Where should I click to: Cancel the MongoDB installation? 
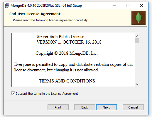(x=133, y=107)
